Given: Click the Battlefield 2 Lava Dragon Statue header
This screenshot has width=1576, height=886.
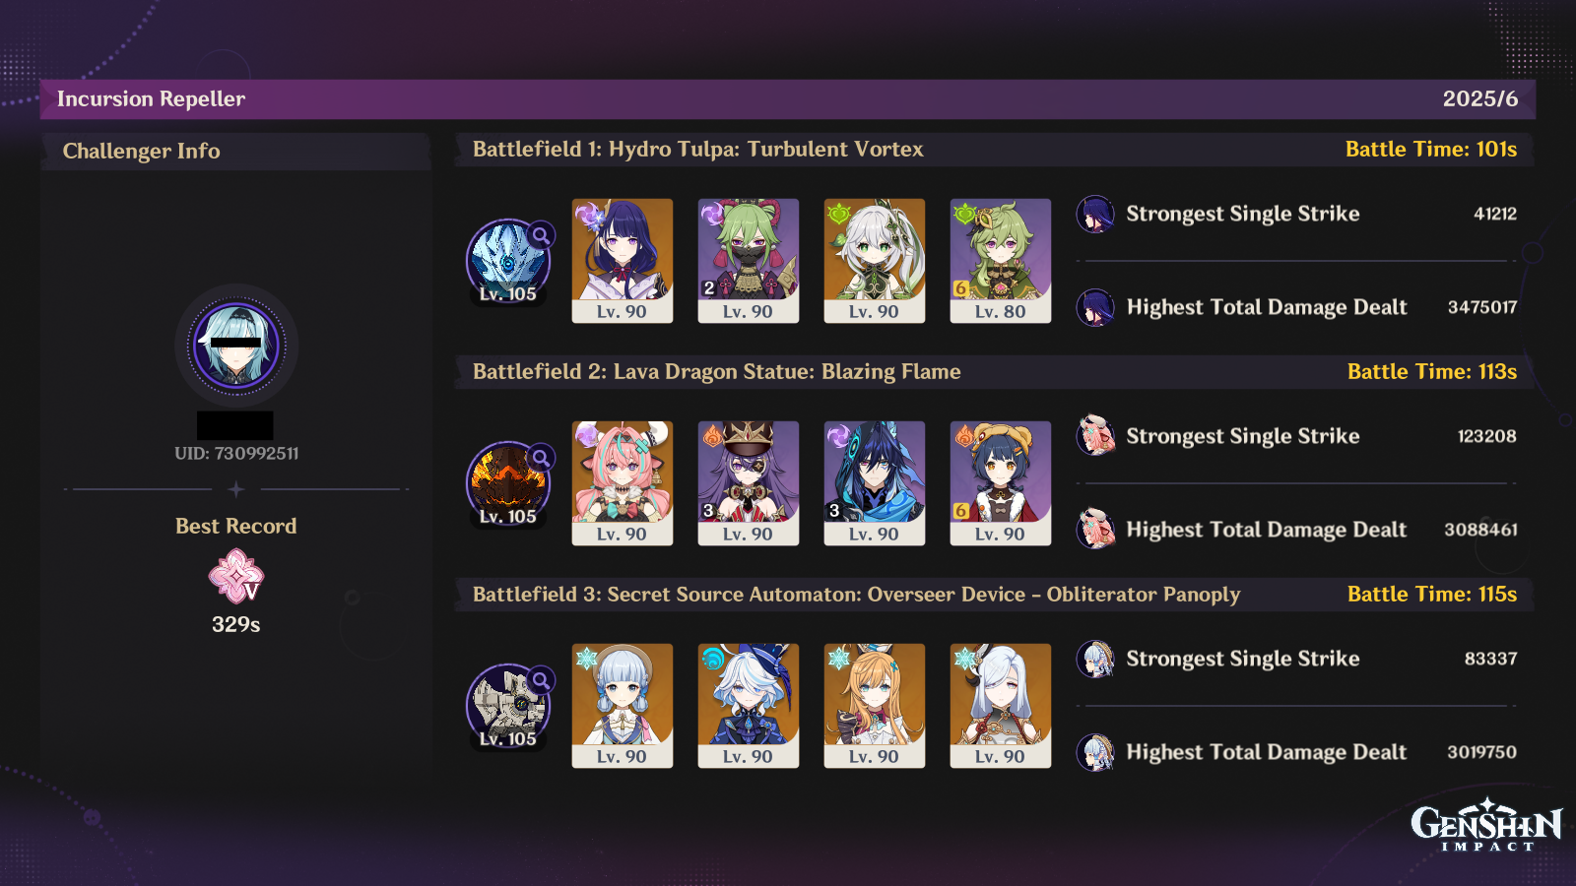Looking at the screenshot, I should coord(995,372).
